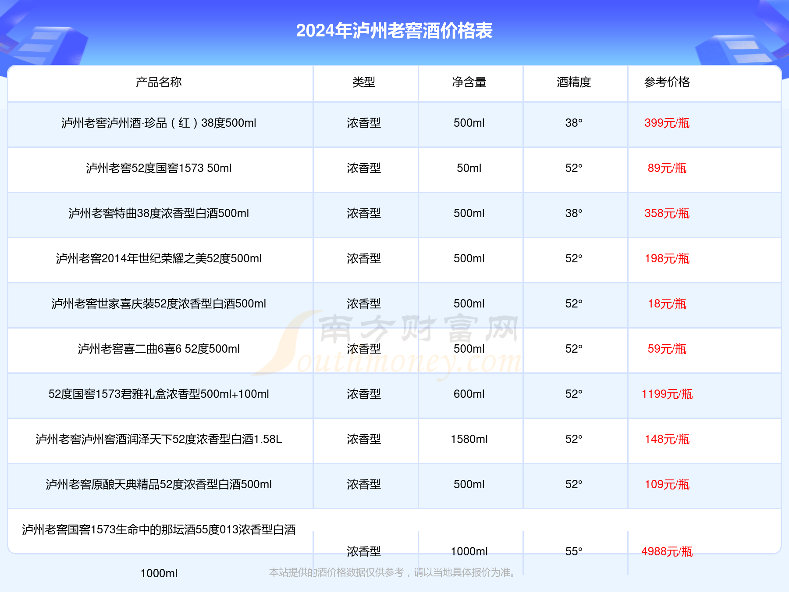This screenshot has height=597, width=789.
Task: Select the 类型 column header
Action: point(364,82)
